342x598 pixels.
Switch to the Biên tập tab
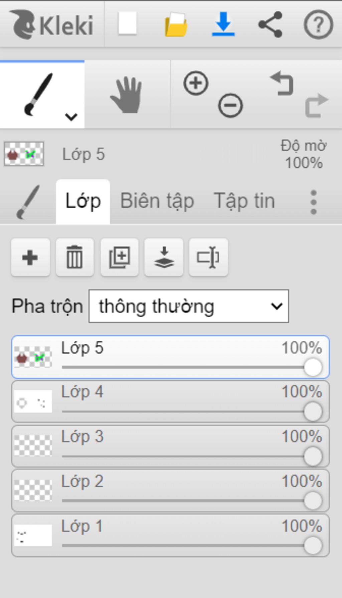tap(157, 201)
